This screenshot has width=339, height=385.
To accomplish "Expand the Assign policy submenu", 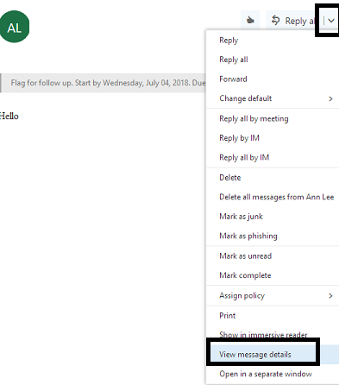I will pyautogui.click(x=273, y=295).
